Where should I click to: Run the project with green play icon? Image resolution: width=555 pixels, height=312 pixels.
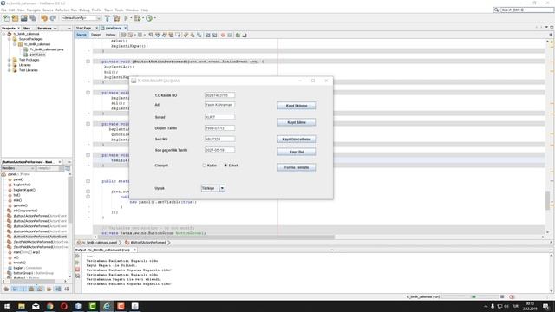126,18
